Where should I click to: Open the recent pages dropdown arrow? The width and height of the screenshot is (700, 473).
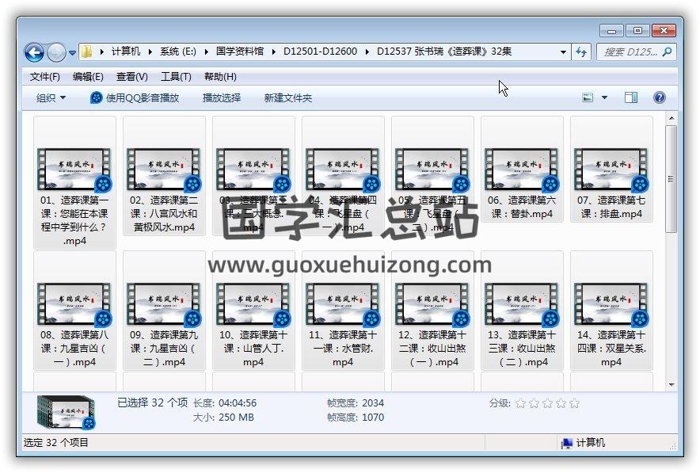[73, 53]
